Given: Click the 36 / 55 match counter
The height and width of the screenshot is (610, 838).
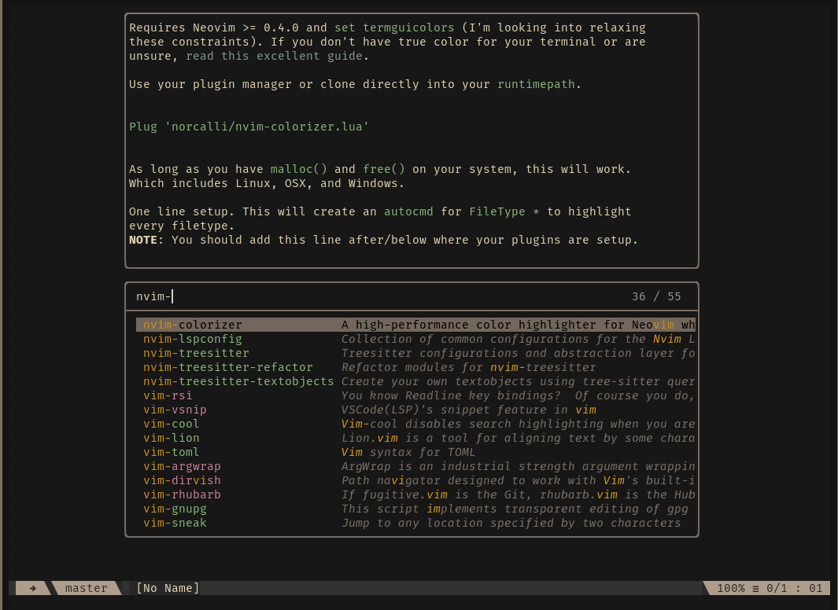Looking at the screenshot, I should (656, 296).
